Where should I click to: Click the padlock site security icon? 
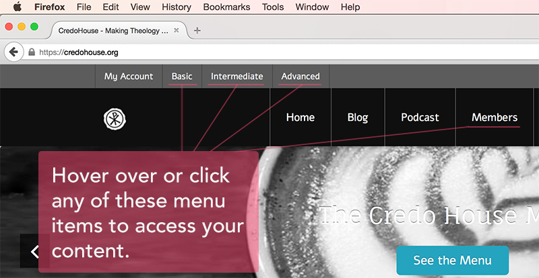click(32, 52)
